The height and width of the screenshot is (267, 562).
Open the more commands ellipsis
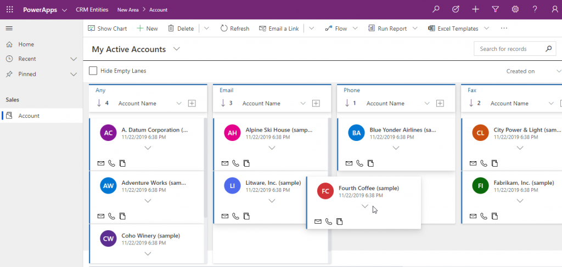click(x=504, y=29)
